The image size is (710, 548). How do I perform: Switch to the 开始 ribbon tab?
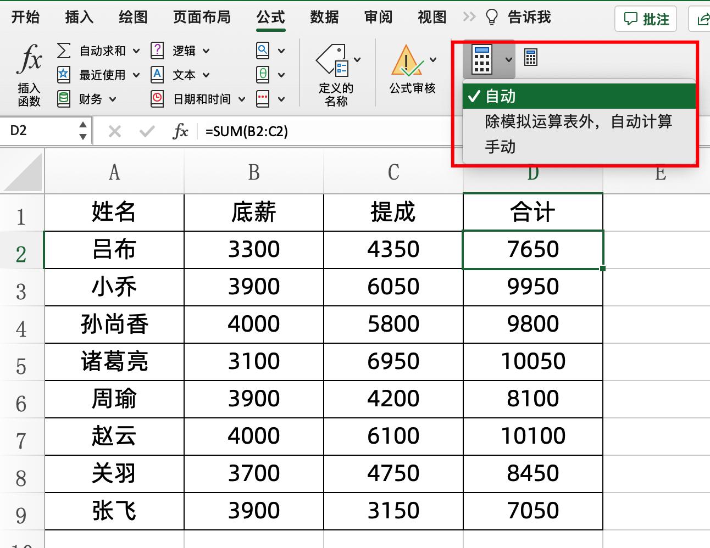pyautogui.click(x=25, y=17)
